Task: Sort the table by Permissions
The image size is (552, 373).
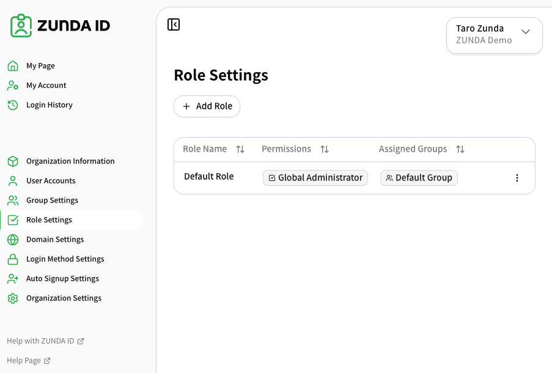Action: coord(325,149)
